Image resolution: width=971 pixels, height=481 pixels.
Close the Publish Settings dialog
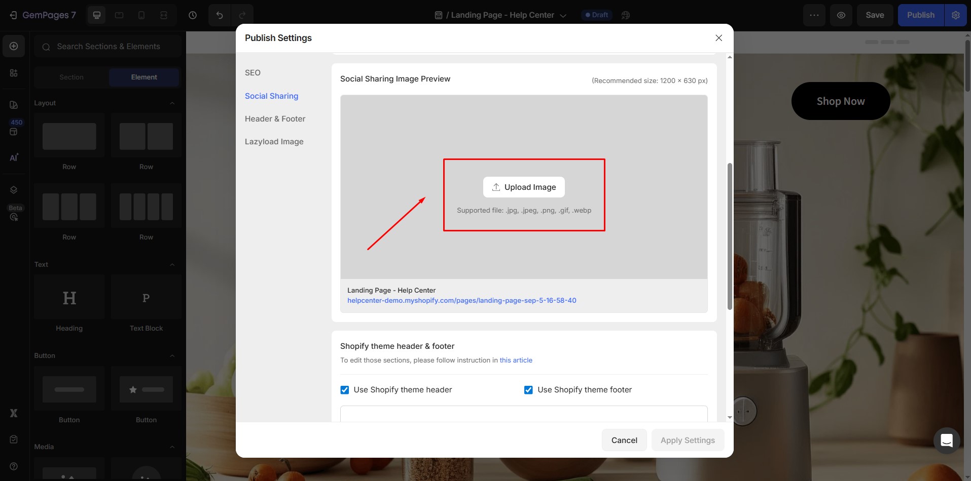coord(718,38)
